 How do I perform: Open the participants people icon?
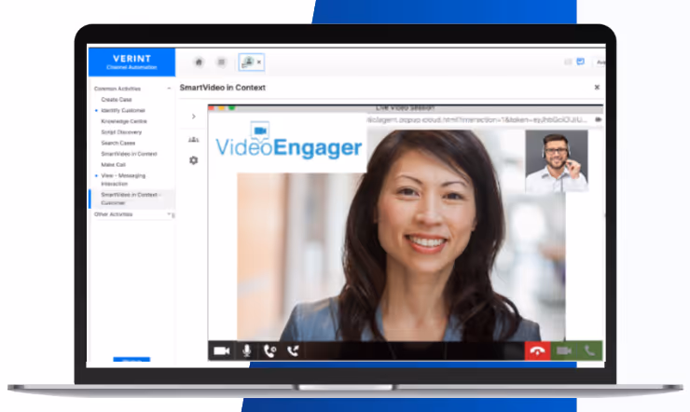tap(194, 140)
